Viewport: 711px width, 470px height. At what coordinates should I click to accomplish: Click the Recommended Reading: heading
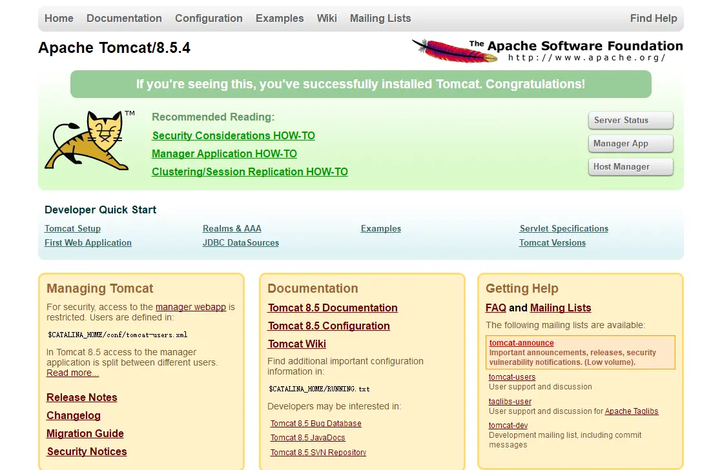[x=213, y=117]
